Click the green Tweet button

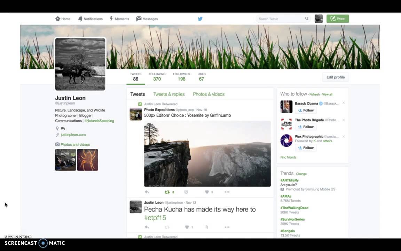pos(338,19)
